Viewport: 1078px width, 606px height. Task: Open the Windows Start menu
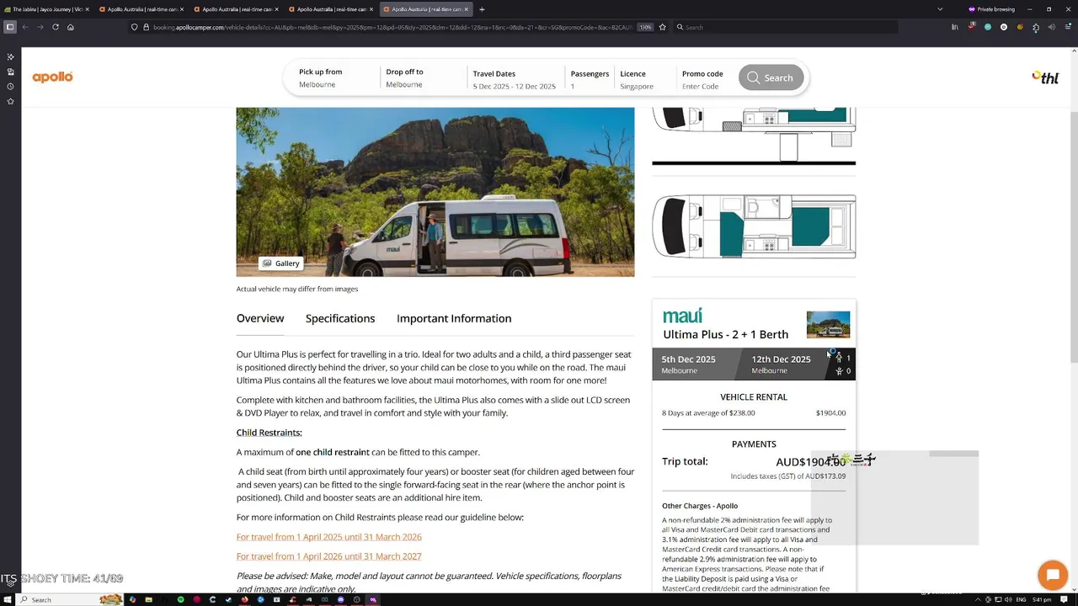(8, 599)
